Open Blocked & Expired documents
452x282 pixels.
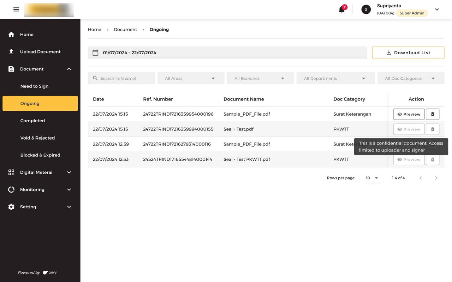tap(40, 155)
